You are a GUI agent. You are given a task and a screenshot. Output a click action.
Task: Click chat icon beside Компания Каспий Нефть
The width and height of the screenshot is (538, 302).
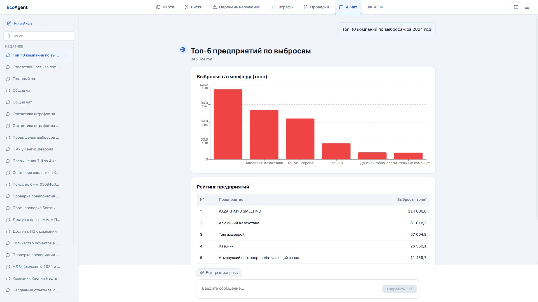click(8, 279)
